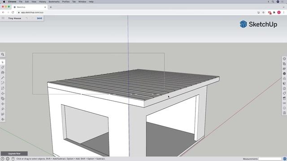Choose the Arc drawing tool
287x161 pixels.
[x=3, y=83]
